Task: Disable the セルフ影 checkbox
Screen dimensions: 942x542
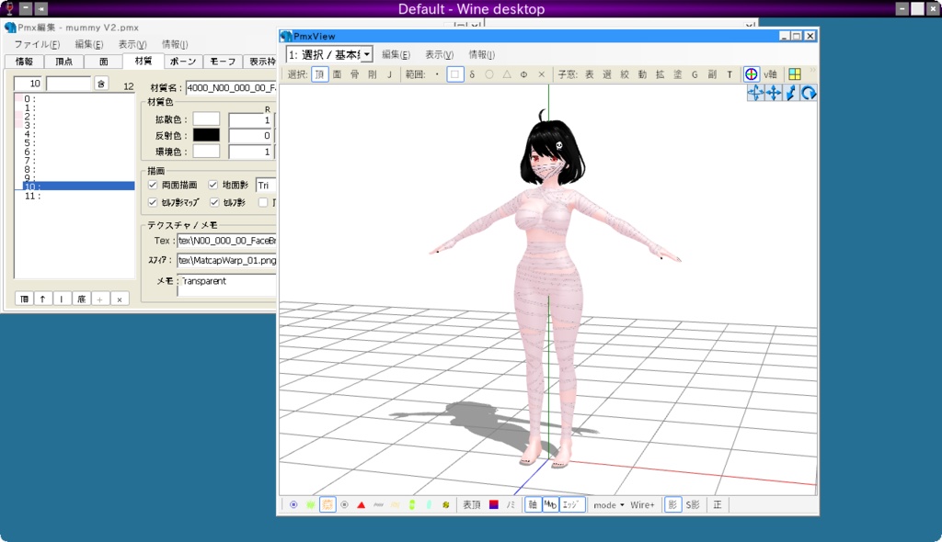Action: [214, 201]
